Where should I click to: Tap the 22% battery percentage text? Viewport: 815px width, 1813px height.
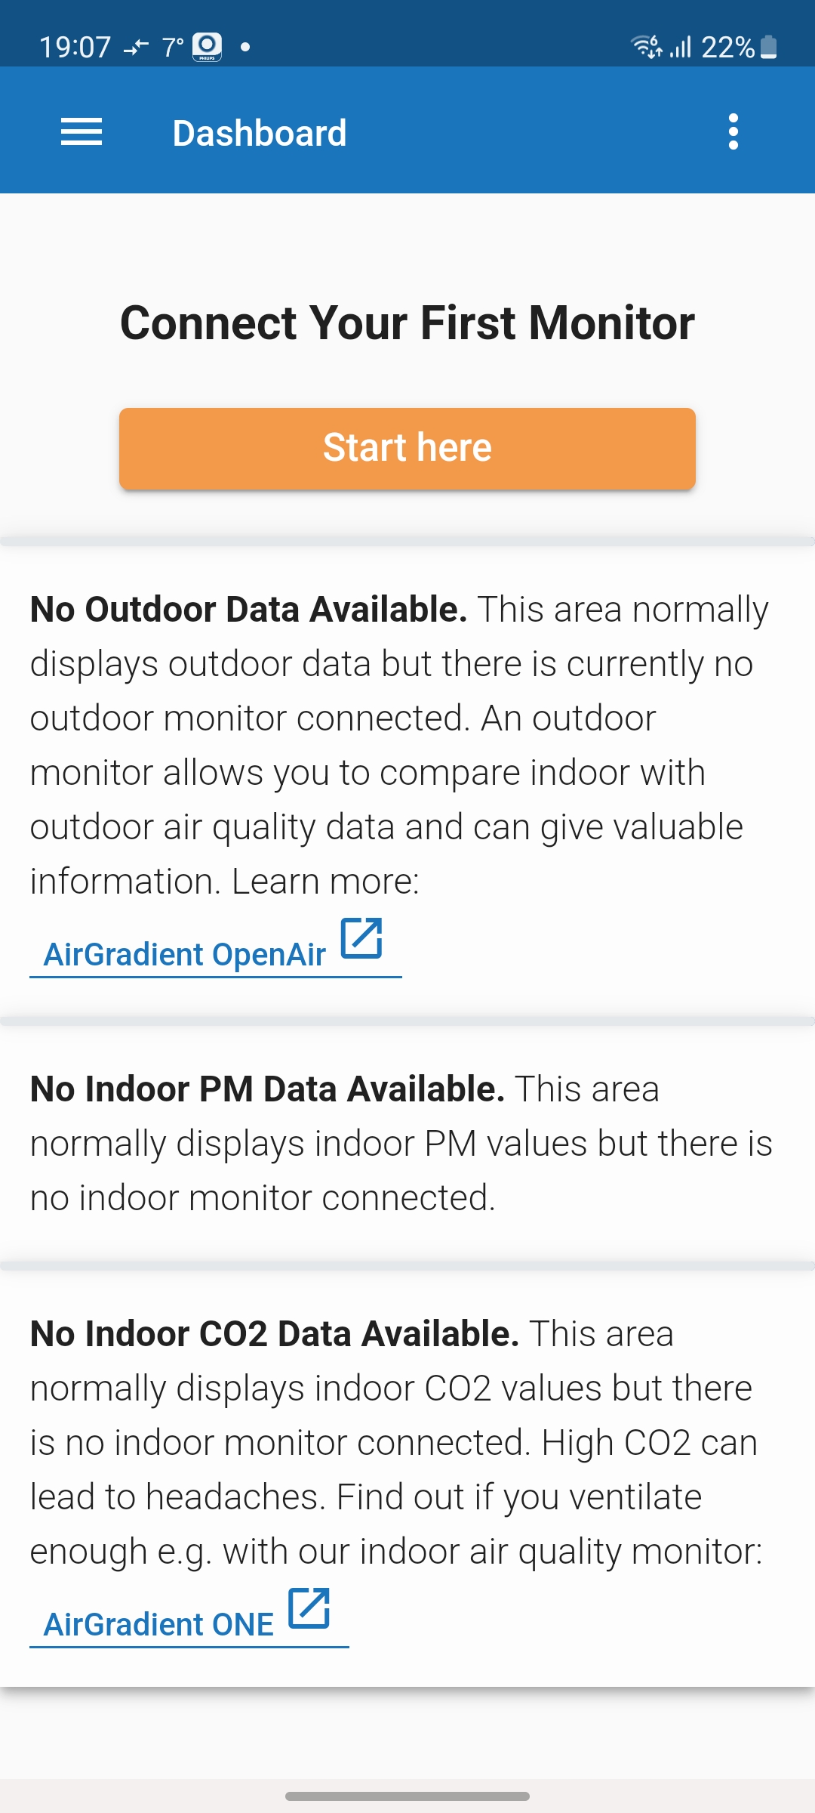pyautogui.click(x=727, y=48)
